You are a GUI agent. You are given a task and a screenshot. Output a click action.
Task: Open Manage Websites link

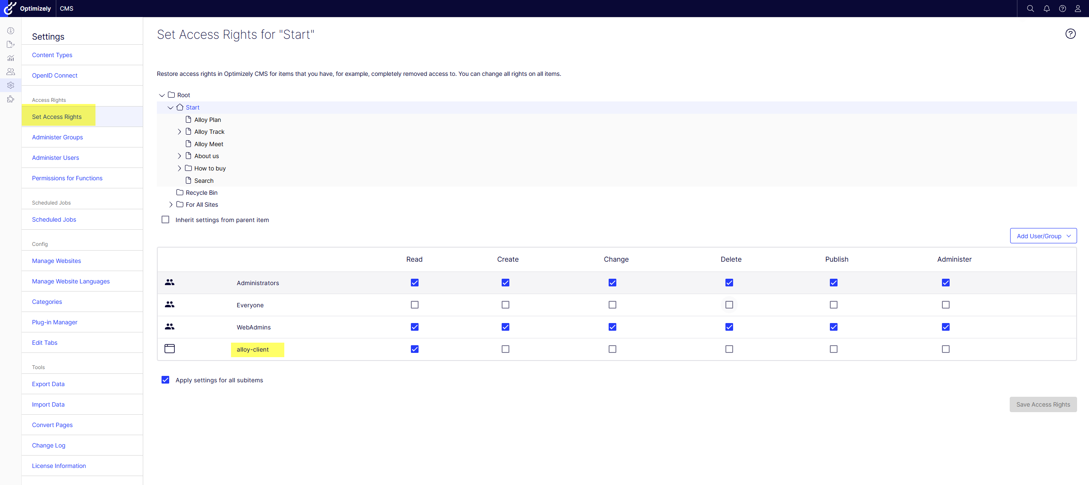coord(56,261)
